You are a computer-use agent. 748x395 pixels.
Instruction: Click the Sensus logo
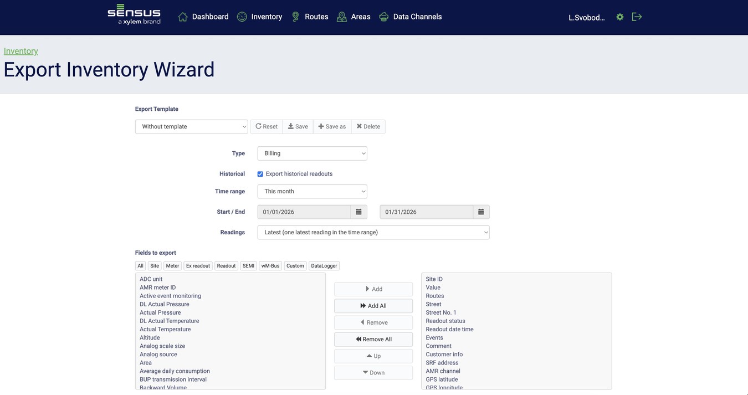(134, 16)
